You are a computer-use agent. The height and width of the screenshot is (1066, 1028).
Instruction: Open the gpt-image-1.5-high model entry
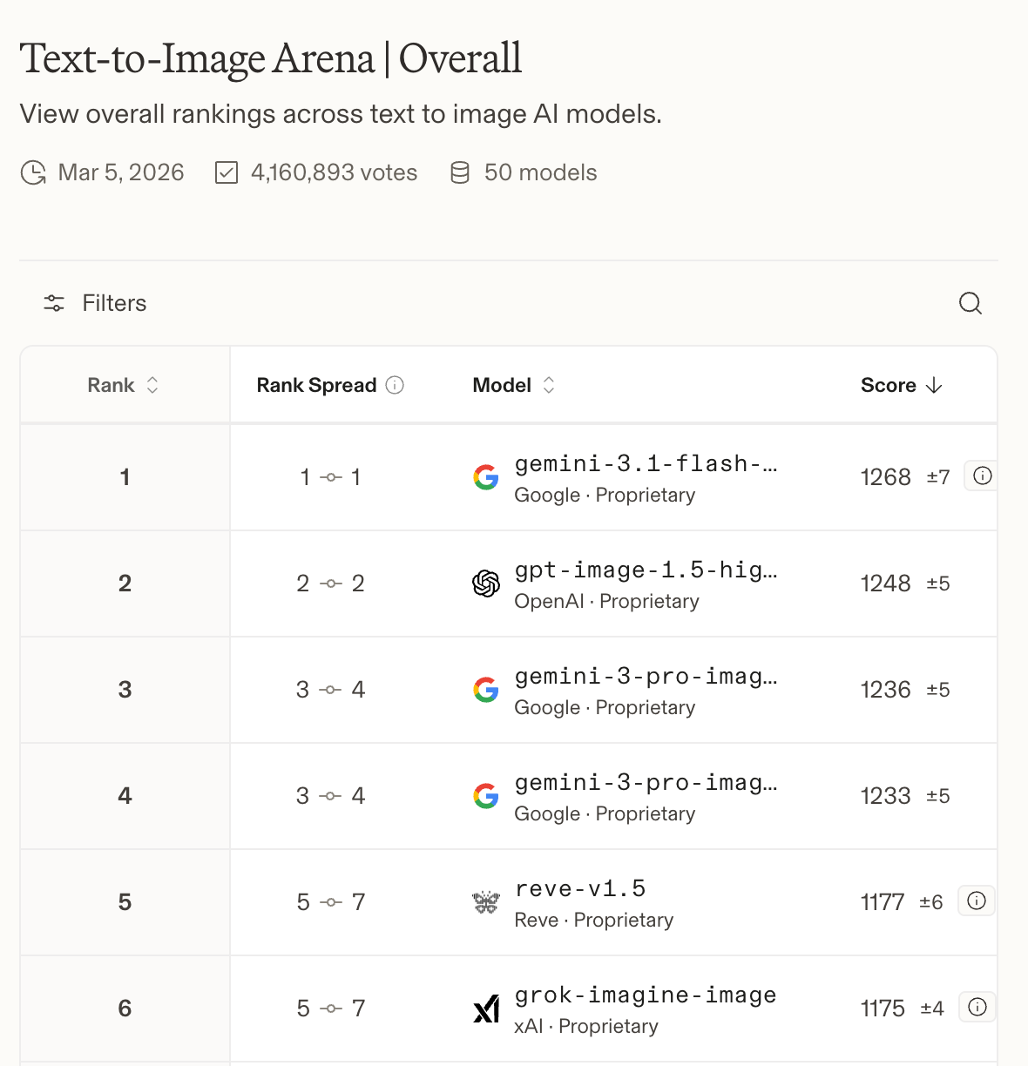click(x=646, y=570)
